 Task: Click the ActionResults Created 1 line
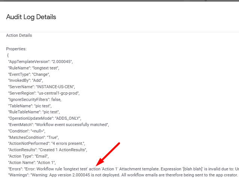[x=48, y=150]
